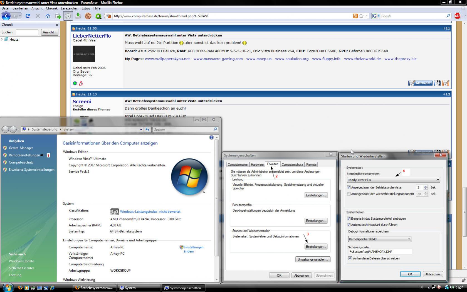This screenshot has height=292, width=467.
Task: Open the Datei menu
Action: pos(5,8)
